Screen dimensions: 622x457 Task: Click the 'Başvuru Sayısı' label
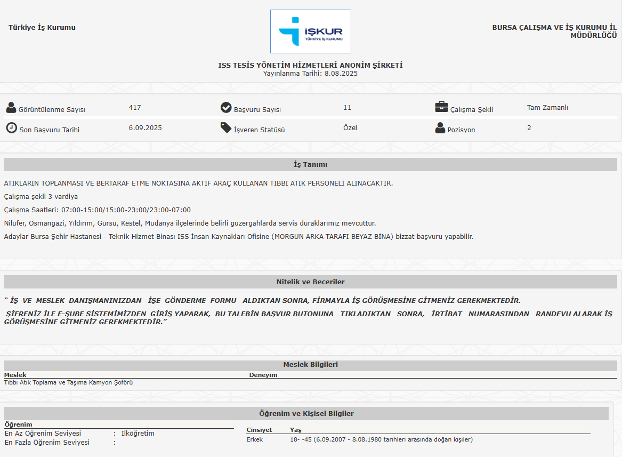tap(257, 110)
